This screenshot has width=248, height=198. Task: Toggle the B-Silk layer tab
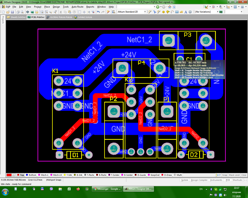tap(78, 175)
